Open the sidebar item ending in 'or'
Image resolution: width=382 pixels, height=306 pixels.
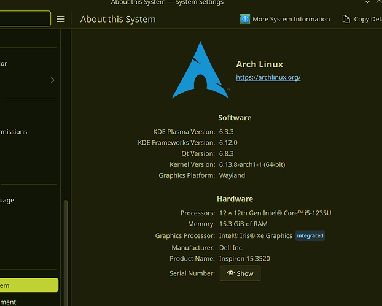point(4,64)
